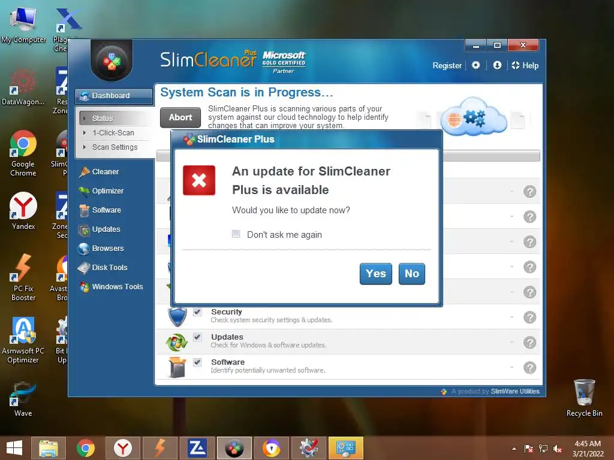Uncheck the Security scan checkbox

[197, 312]
